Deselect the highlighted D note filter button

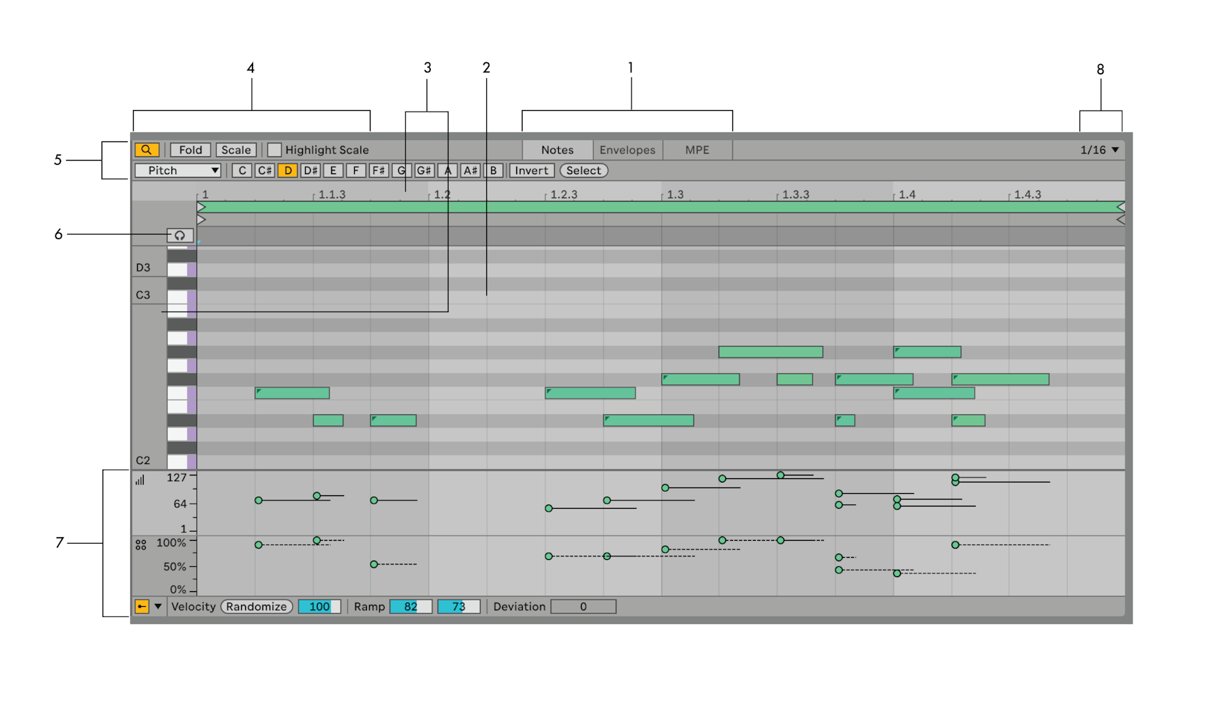point(287,171)
